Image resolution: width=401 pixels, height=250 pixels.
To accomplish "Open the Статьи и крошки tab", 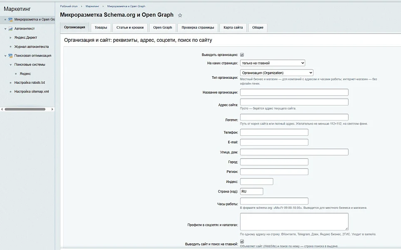I will (x=130, y=27).
